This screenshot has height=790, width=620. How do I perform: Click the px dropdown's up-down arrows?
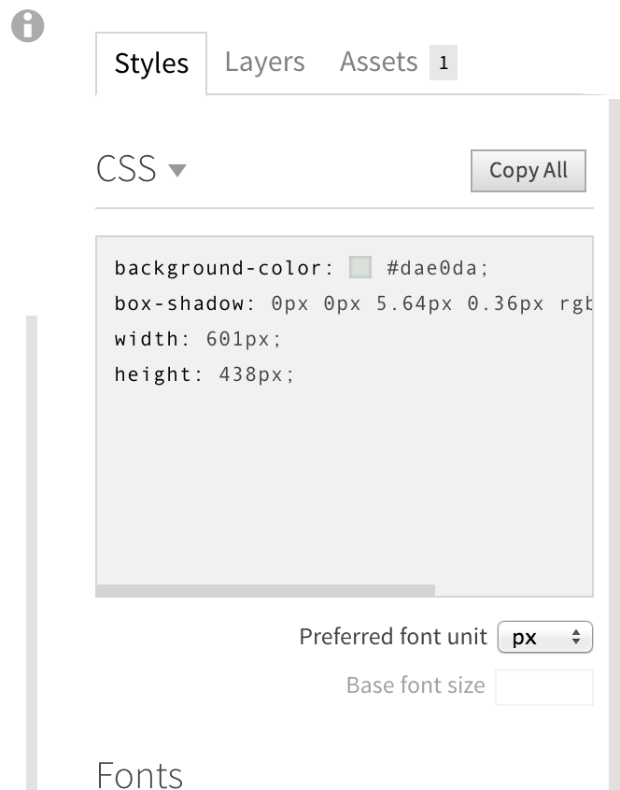tap(576, 638)
